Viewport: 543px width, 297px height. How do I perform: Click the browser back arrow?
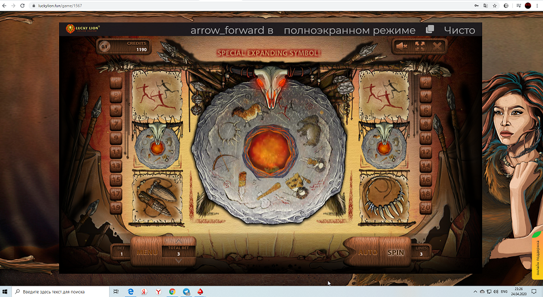click(4, 6)
